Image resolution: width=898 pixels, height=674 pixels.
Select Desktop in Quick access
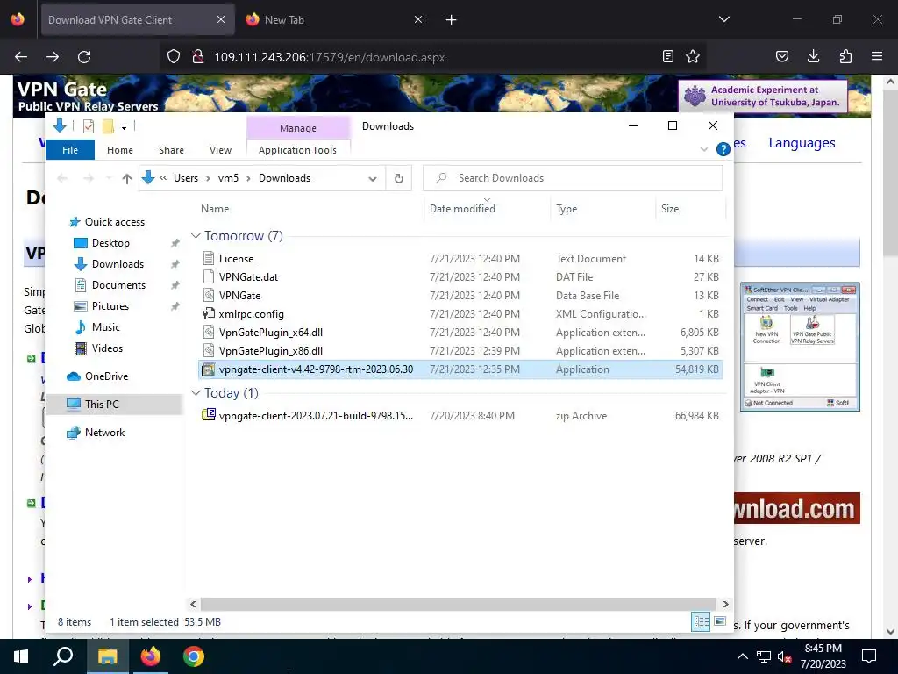[110, 243]
